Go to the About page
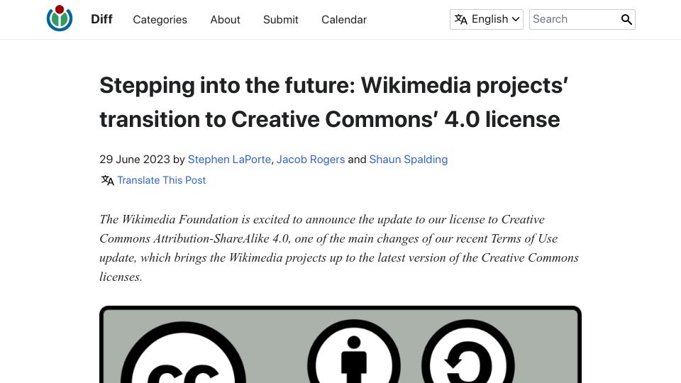Viewport: 681px width, 383px height. coord(225,20)
